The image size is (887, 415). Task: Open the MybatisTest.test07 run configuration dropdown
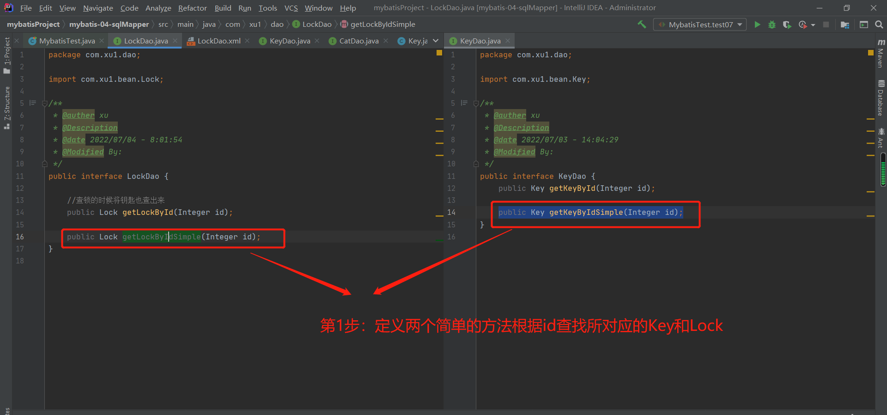pos(700,24)
